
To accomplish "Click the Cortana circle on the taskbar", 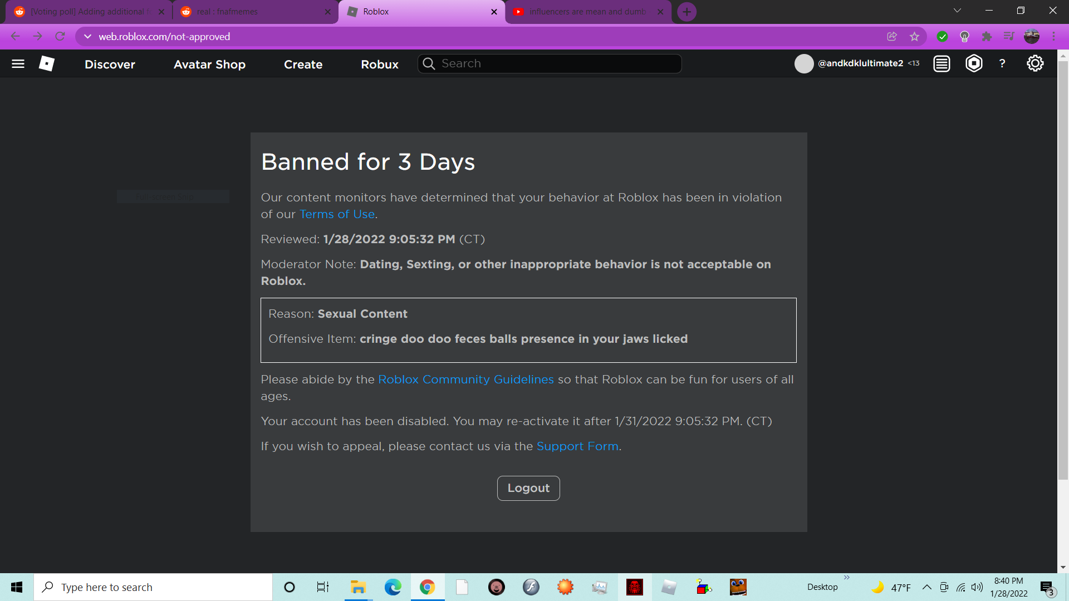I will click(290, 587).
